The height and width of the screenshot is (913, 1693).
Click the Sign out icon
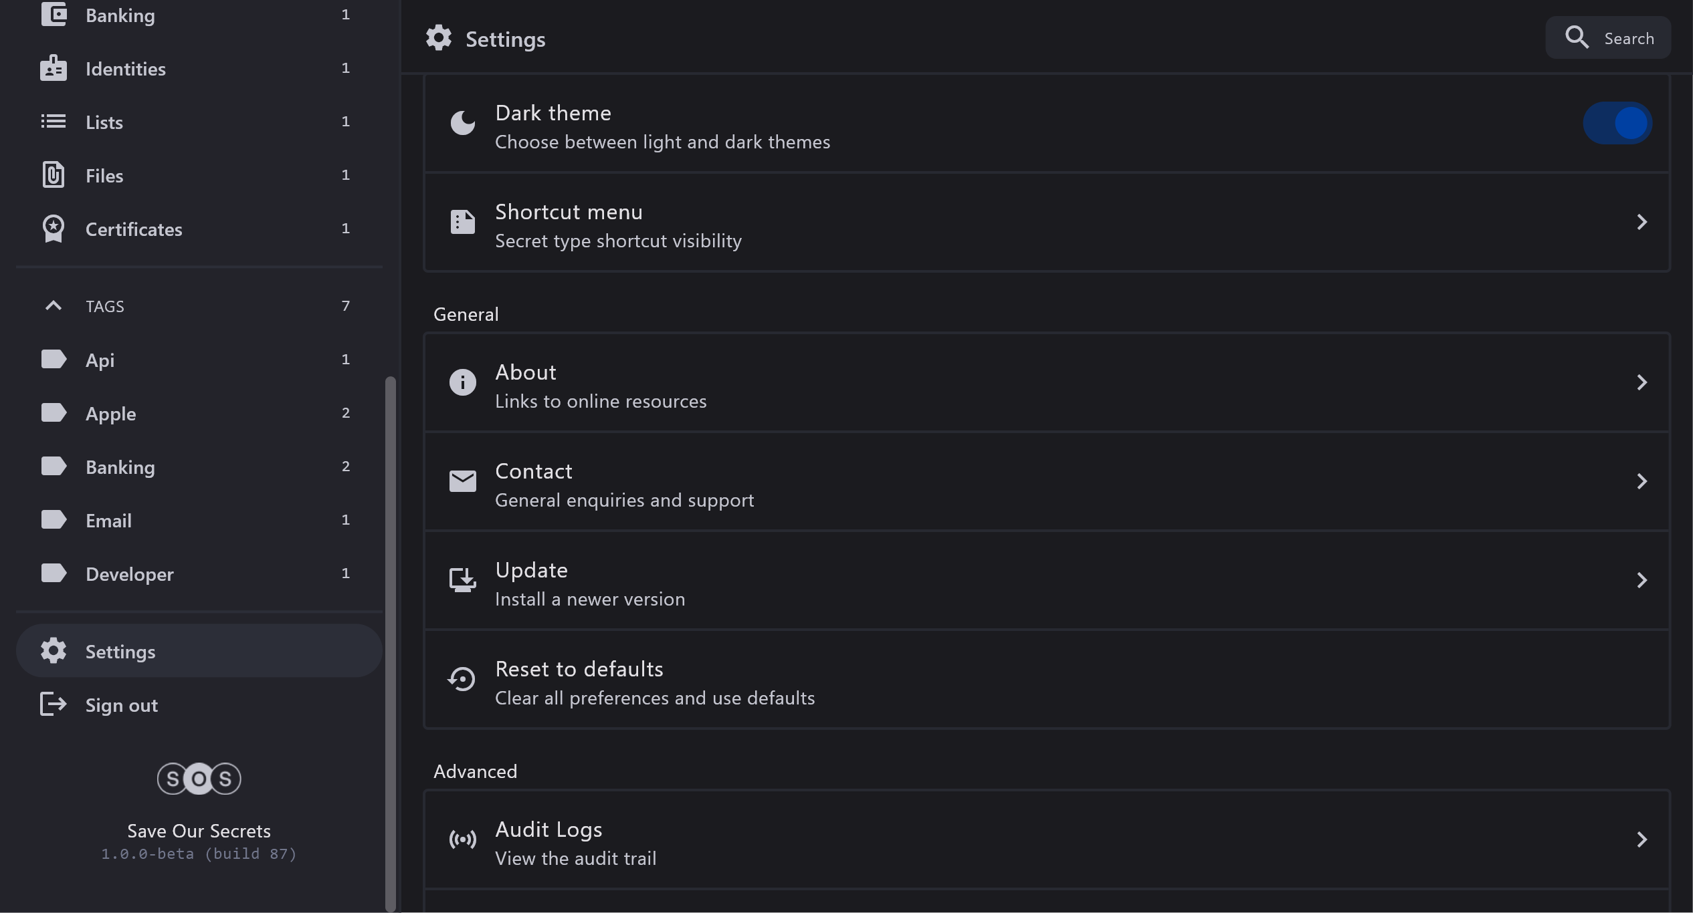point(54,704)
